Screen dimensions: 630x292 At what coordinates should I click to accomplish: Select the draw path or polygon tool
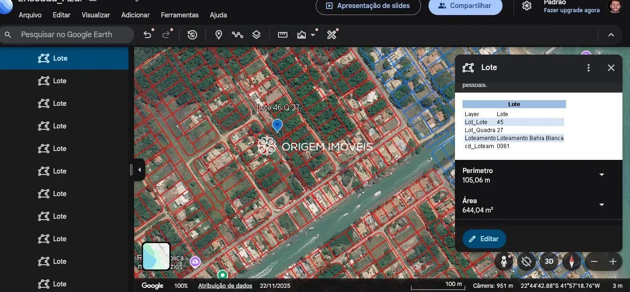tap(237, 35)
